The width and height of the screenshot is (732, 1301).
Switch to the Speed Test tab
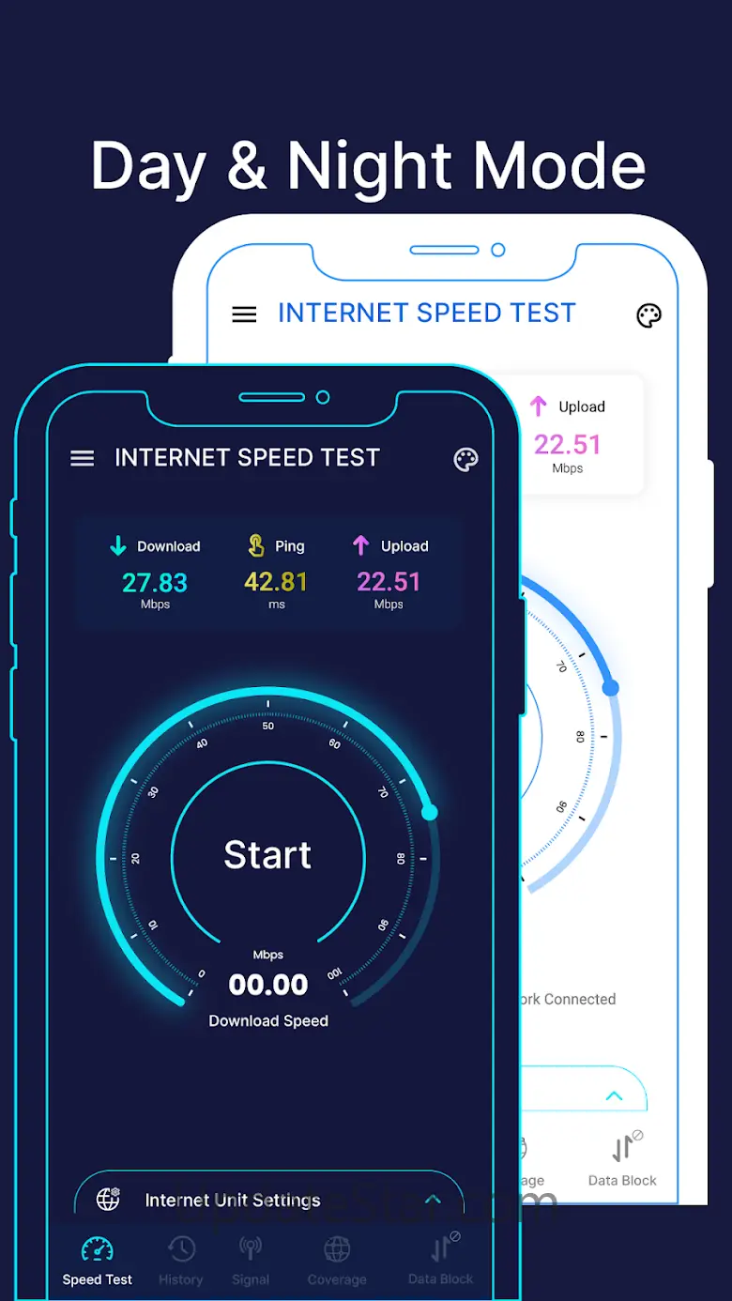click(x=98, y=1261)
